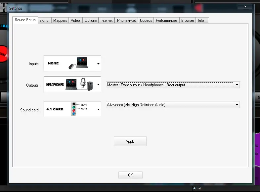Switch to the Sound Setup tab
Screen dimensions: 260x192
pyautogui.click(x=25, y=20)
